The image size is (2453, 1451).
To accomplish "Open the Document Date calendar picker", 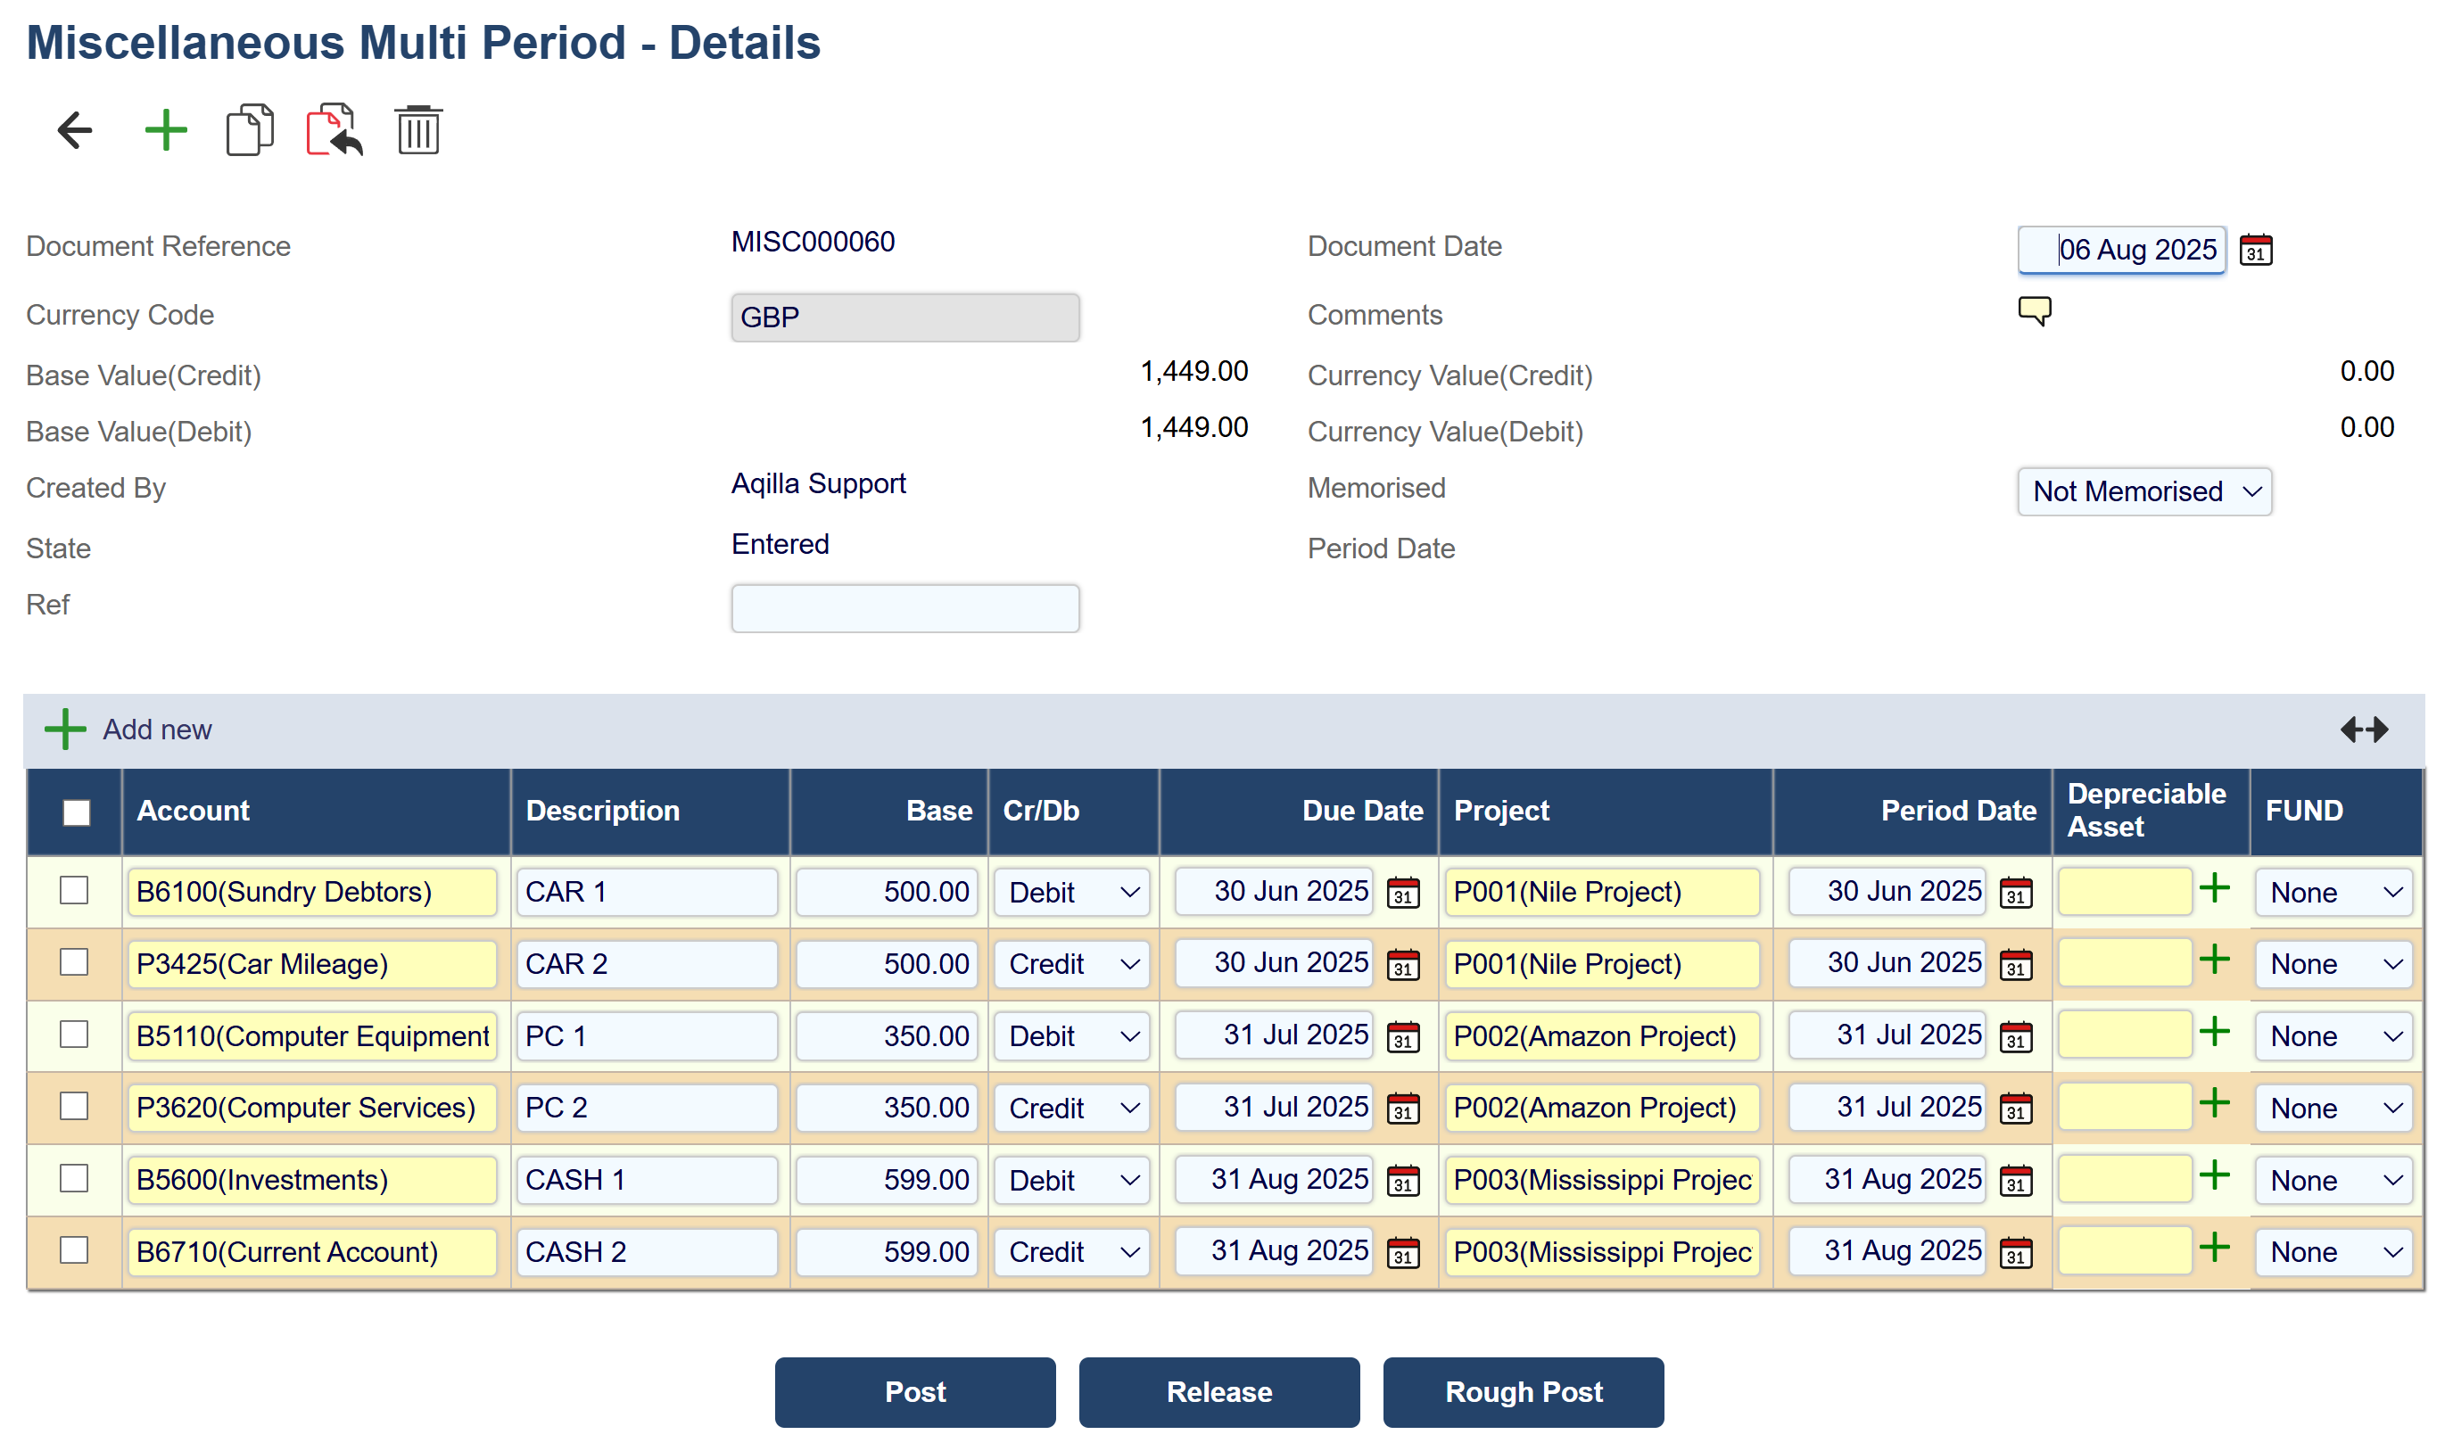I will (x=2255, y=251).
